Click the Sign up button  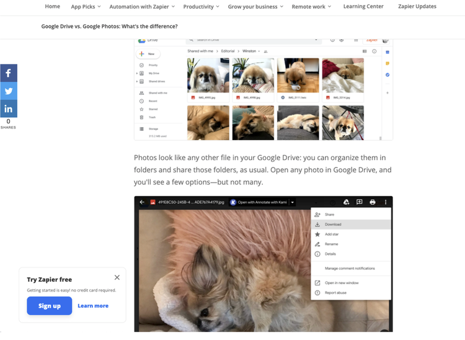(49, 306)
